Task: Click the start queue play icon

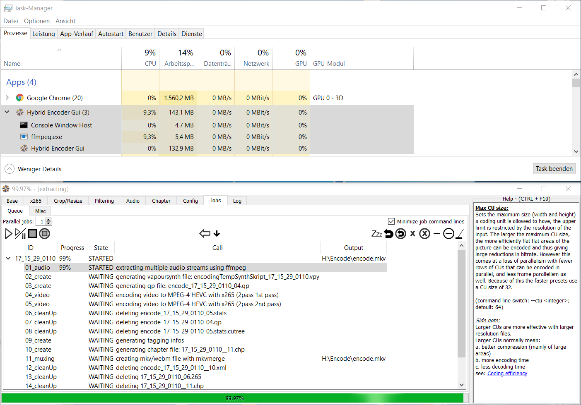Action: [8, 234]
